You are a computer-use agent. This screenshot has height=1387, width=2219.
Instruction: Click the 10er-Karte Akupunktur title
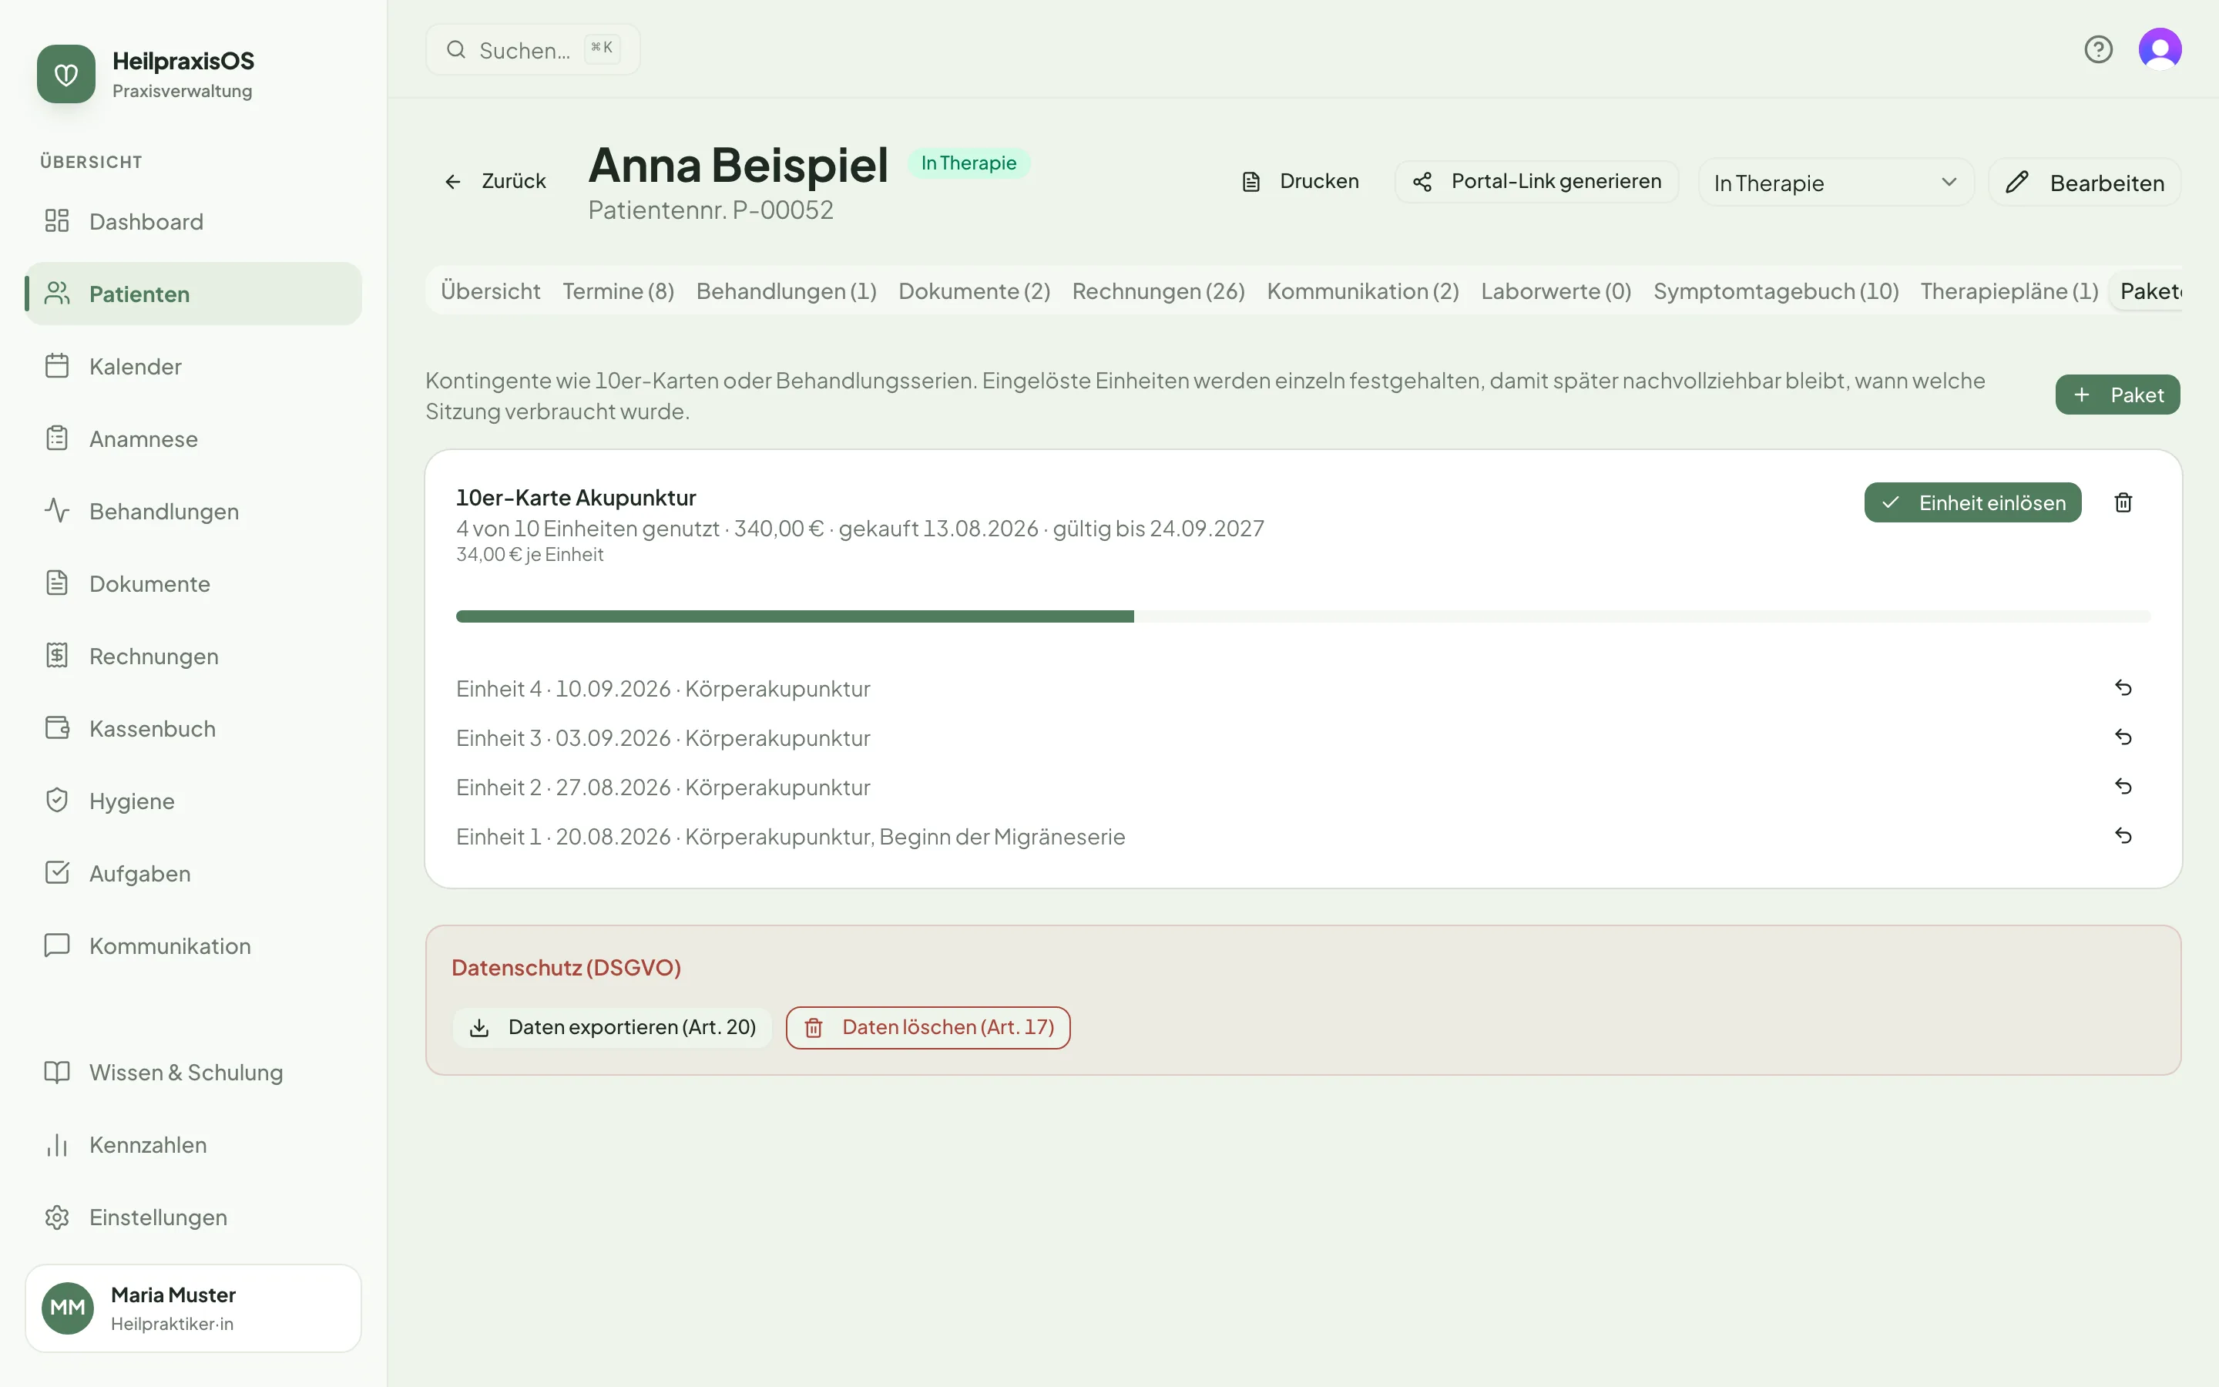tap(576, 497)
